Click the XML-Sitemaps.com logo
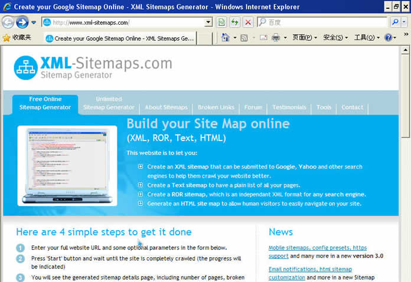411x282 pixels. (93, 68)
